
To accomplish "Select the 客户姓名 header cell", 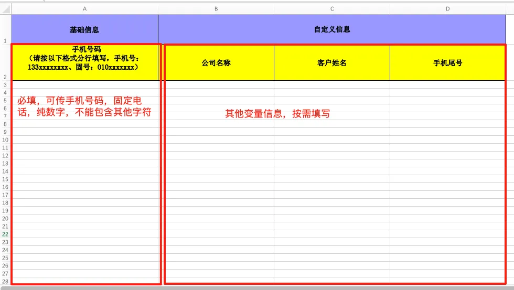I will [x=332, y=63].
